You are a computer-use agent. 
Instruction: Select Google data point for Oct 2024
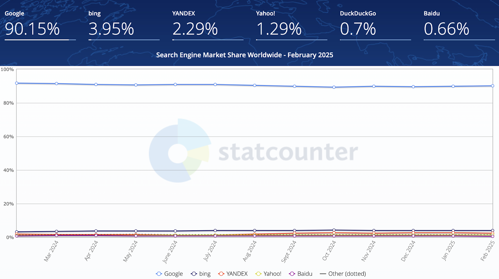pyautogui.click(x=334, y=87)
